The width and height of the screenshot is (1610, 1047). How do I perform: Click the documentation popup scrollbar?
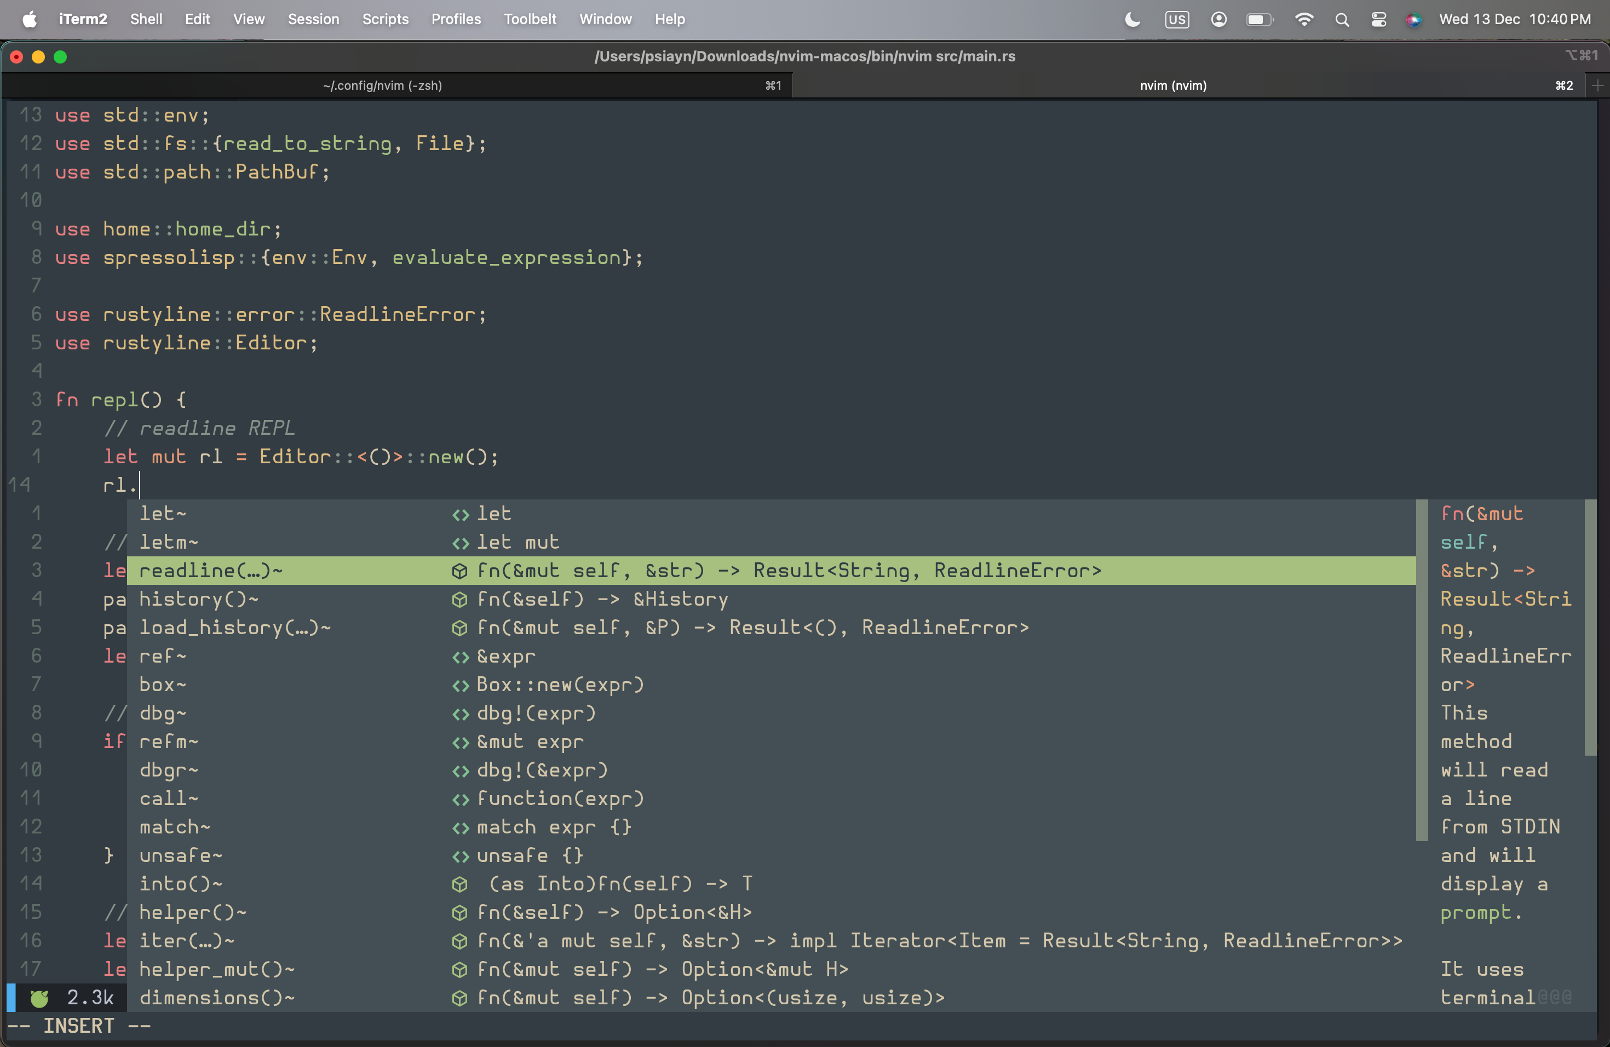click(1591, 627)
